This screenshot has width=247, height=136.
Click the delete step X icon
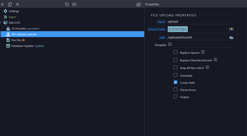coord(18,4)
